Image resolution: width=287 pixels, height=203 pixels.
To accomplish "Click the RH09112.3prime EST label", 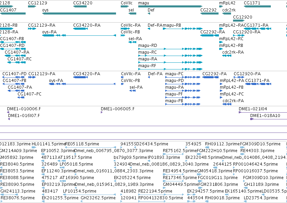I will tap(222, 144).
